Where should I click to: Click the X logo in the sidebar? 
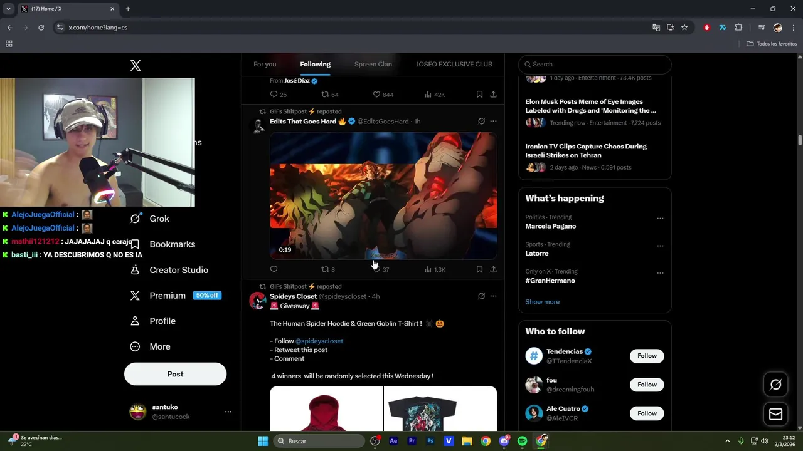pyautogui.click(x=136, y=65)
